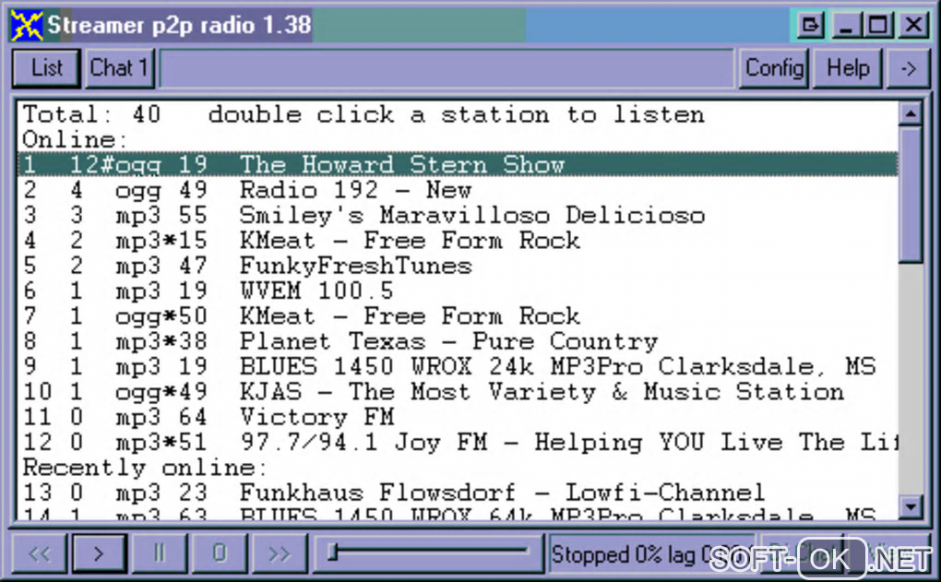Click the next station >> button
Image resolution: width=941 pixels, height=582 pixels.
(279, 552)
